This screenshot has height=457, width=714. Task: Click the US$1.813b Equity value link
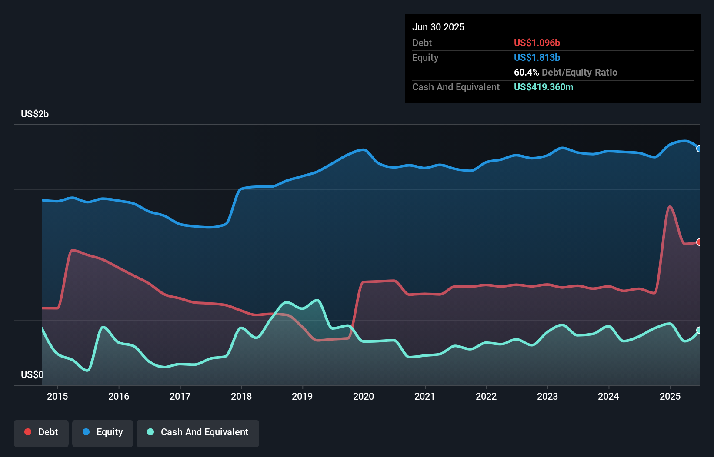(x=537, y=57)
